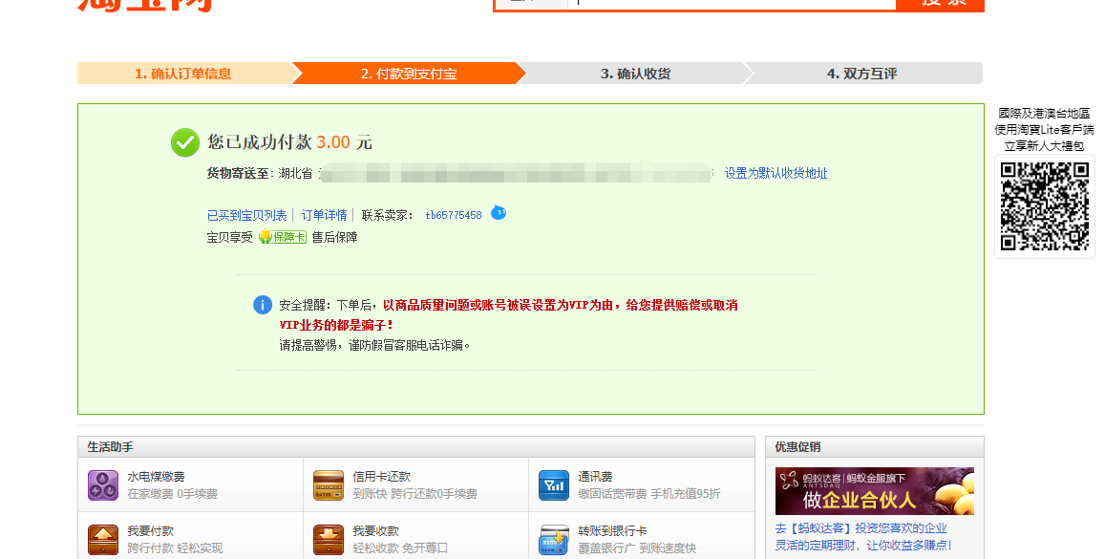Click the 转账到银行卡 transfer icon

point(554,539)
